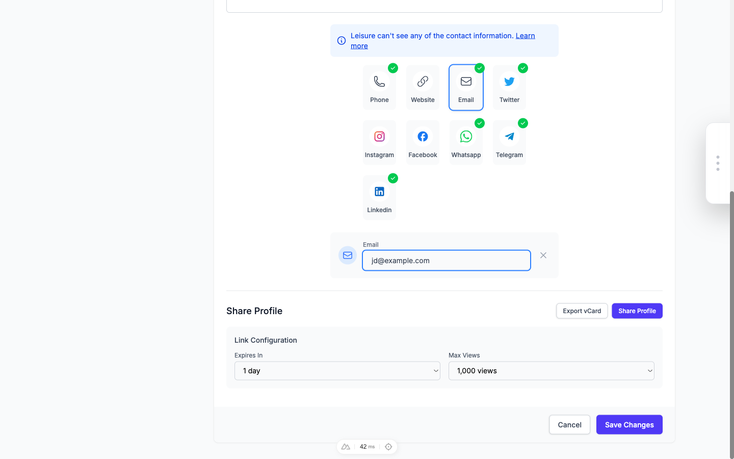Click the page's vertical scrollbar thumb
This screenshot has width=734, height=459.
pos(732,325)
